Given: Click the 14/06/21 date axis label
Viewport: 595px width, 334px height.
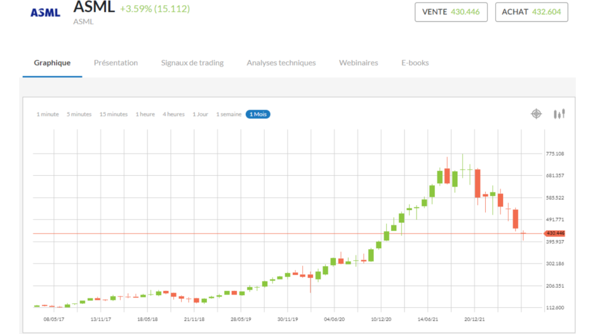Looking at the screenshot, I should click(x=428, y=320).
